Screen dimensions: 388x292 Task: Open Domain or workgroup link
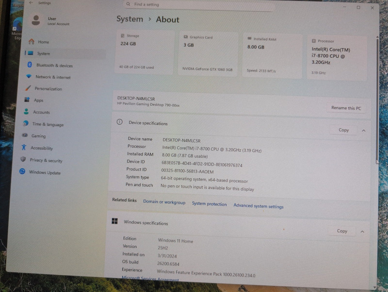[164, 202]
